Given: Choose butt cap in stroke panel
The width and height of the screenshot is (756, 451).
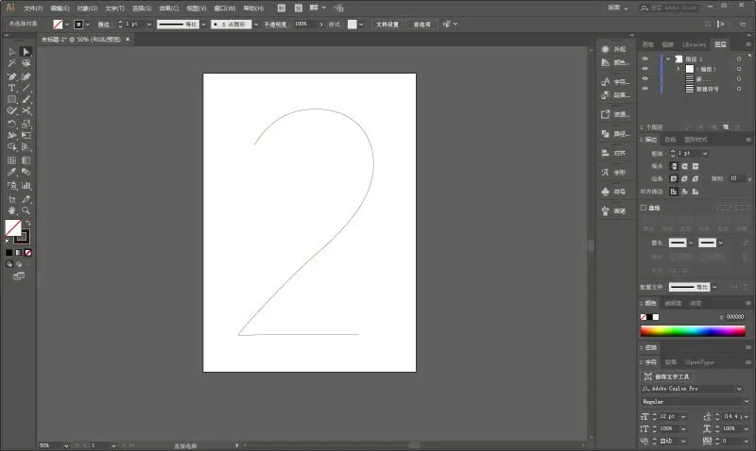Looking at the screenshot, I should click(x=674, y=166).
